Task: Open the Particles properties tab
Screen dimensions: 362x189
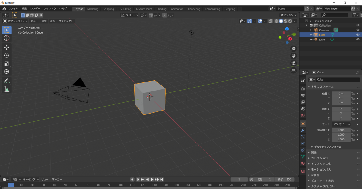Action: point(303,137)
